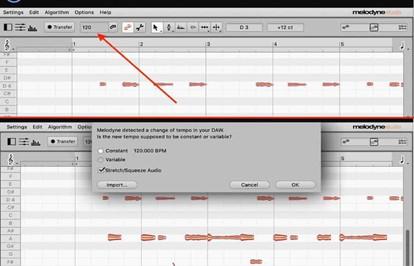This screenshot has height=266, width=414.
Task: Select the F# note blob in lower window
Action: [x=256, y=261]
